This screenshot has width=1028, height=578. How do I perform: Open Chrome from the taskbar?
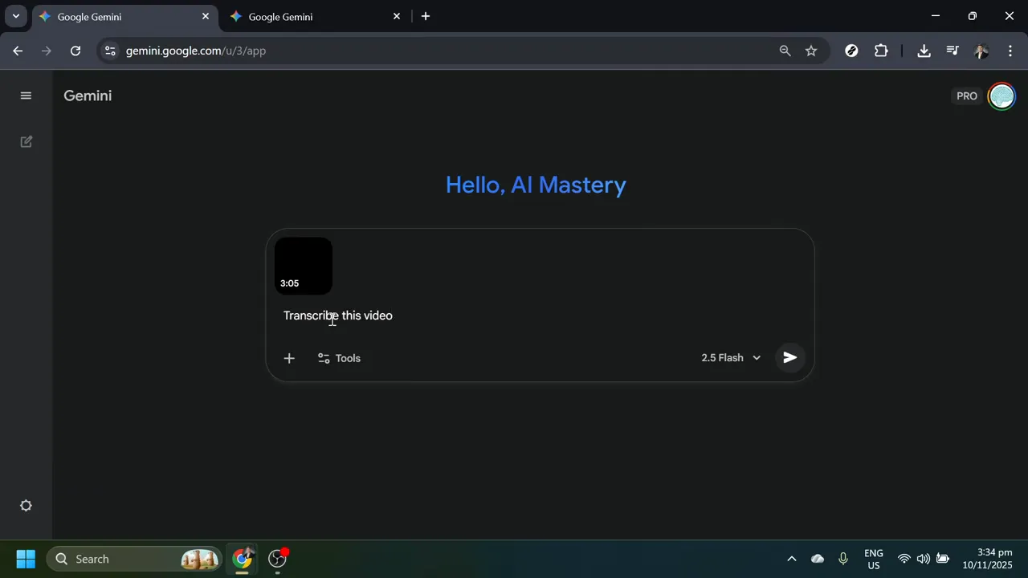[242, 559]
